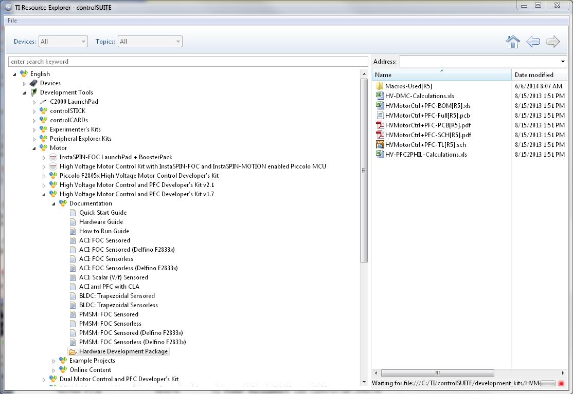
Task: Collapse the English tree node
Action: 14,74
